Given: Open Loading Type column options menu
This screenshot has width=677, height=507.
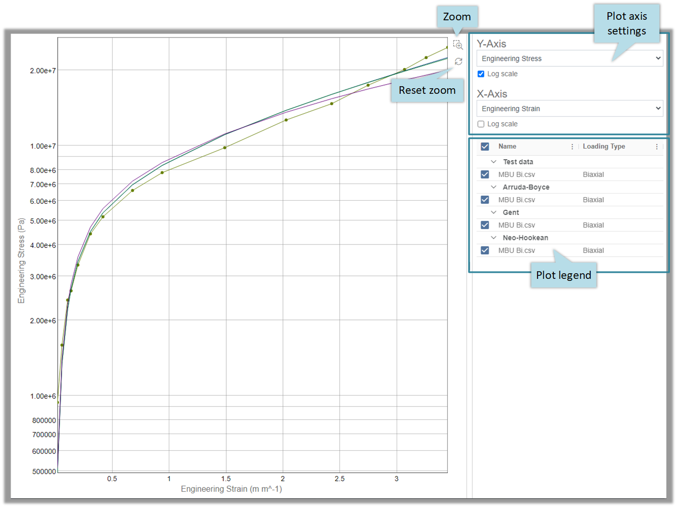Looking at the screenshot, I should coord(657,147).
